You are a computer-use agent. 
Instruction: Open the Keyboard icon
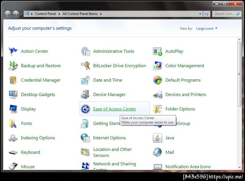[13, 152]
